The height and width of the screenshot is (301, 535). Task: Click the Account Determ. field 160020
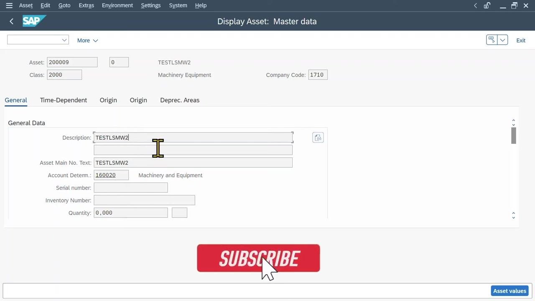(111, 175)
